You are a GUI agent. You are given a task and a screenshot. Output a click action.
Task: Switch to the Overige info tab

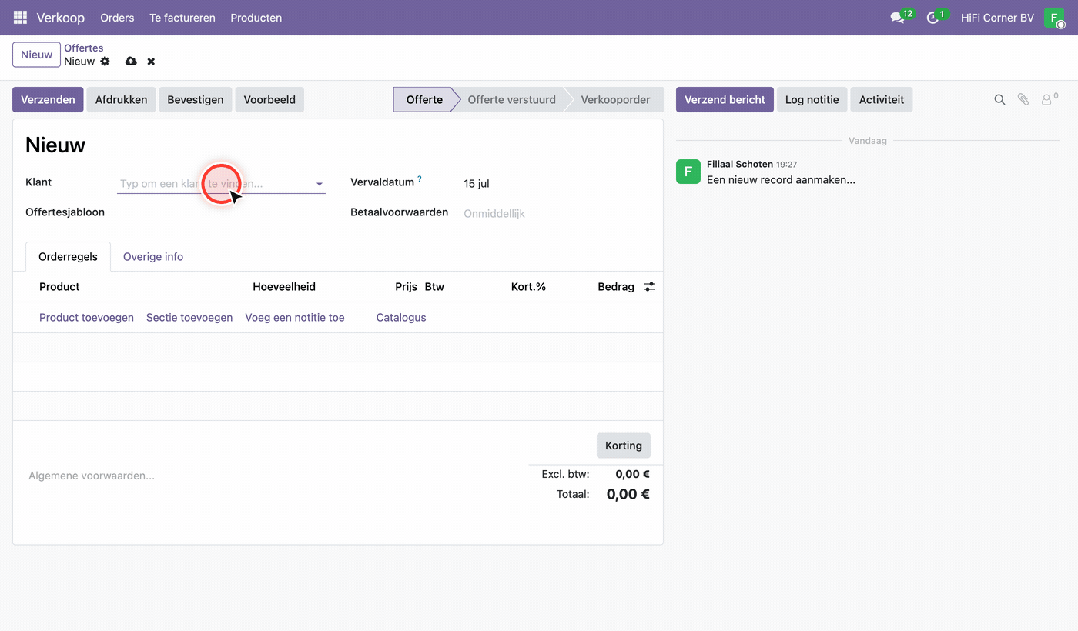tap(153, 256)
